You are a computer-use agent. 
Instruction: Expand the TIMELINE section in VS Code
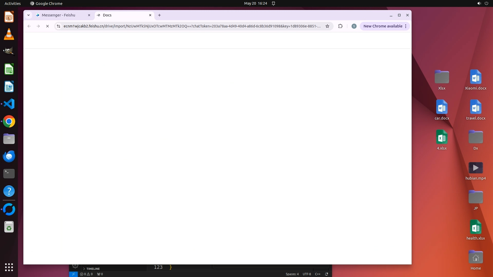click(x=93, y=269)
